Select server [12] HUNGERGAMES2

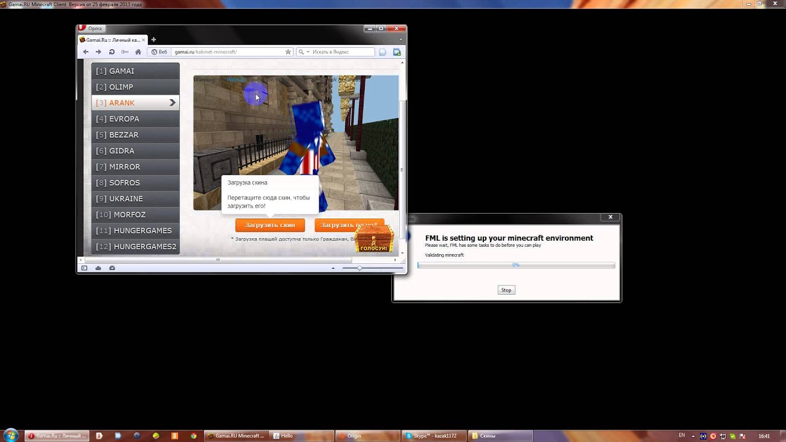135,246
